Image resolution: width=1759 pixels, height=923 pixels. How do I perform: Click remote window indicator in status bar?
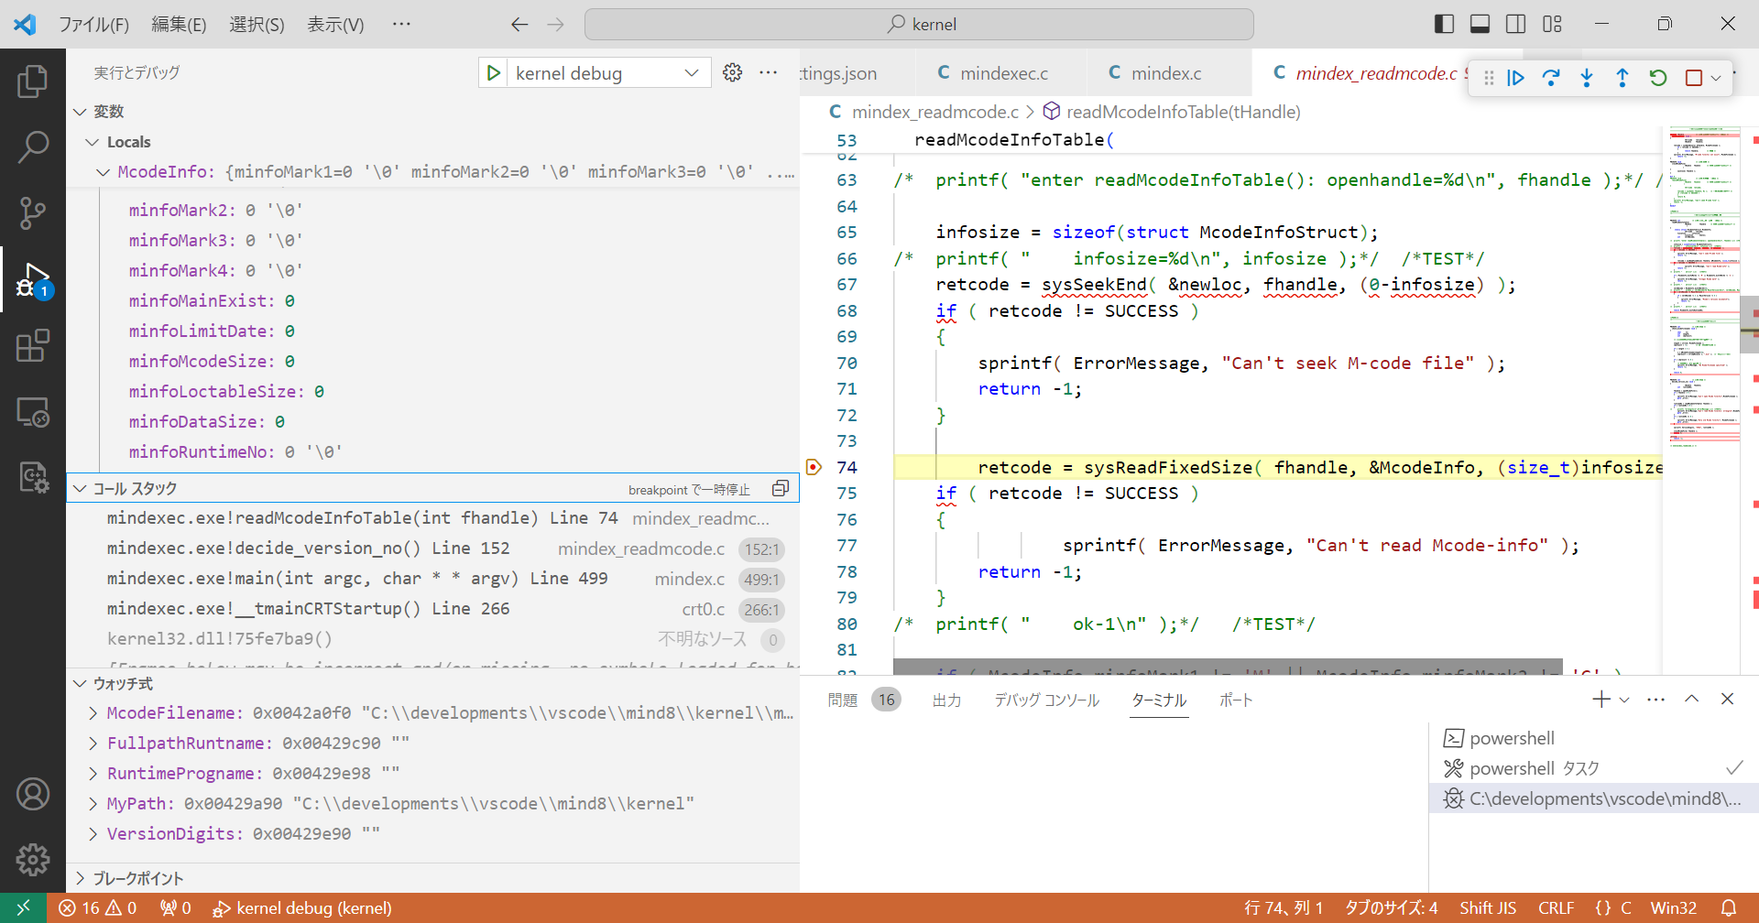coord(24,907)
